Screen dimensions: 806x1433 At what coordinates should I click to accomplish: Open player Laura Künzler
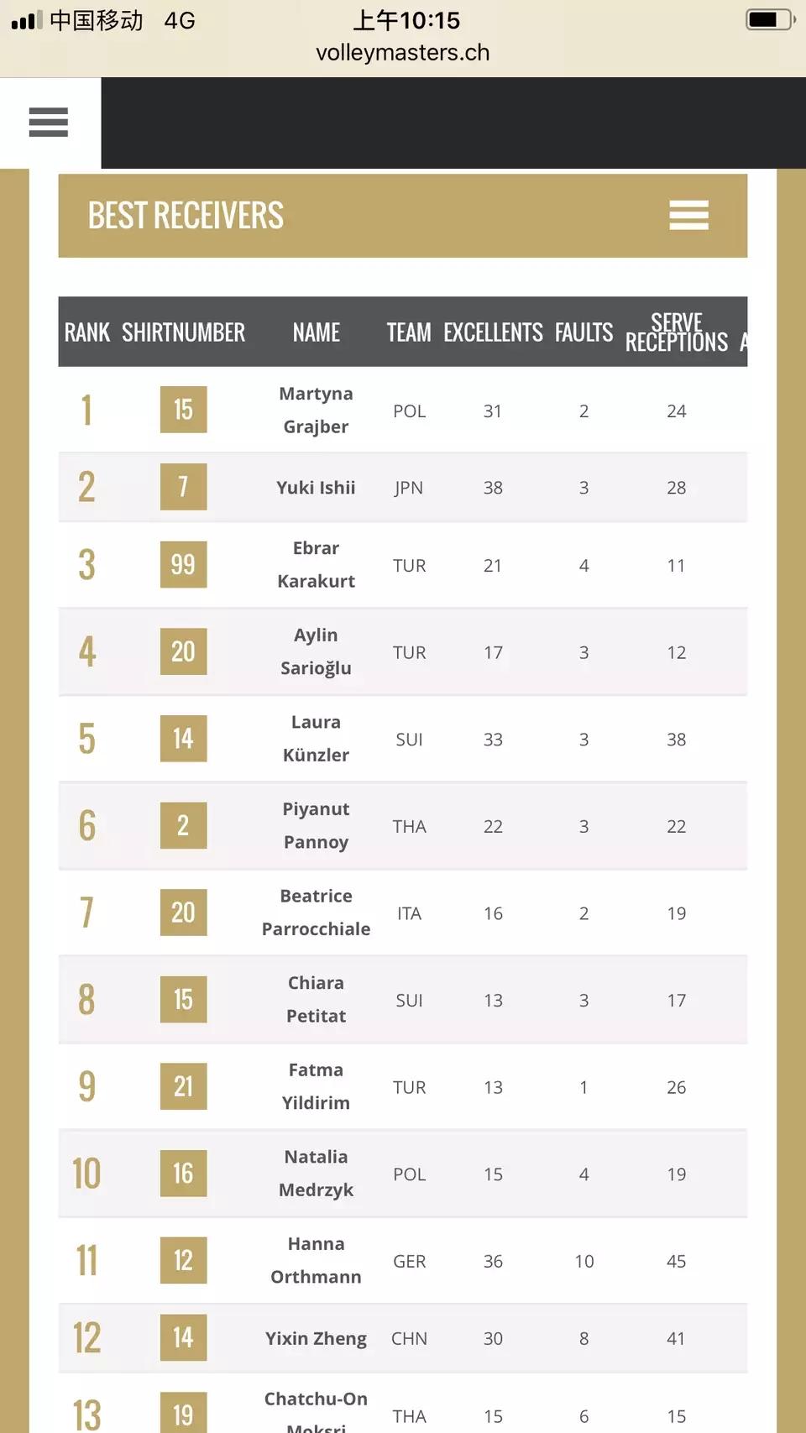click(x=316, y=739)
